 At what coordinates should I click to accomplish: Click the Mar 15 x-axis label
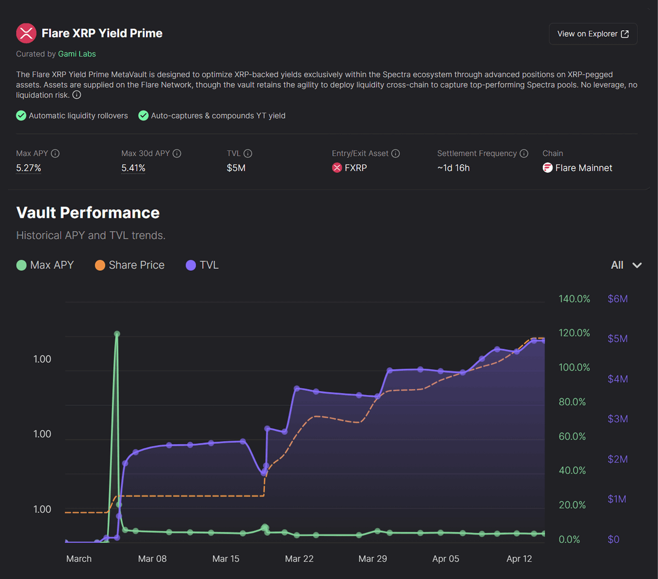(226, 559)
